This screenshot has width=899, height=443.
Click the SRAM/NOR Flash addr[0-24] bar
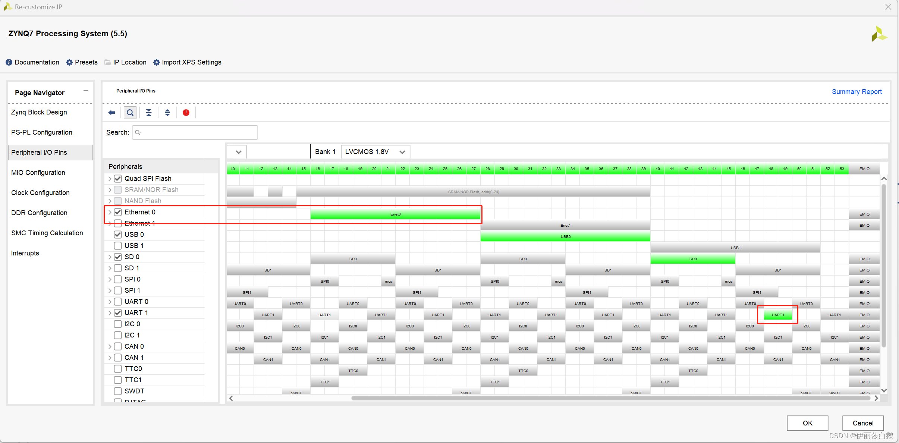pyautogui.click(x=474, y=192)
